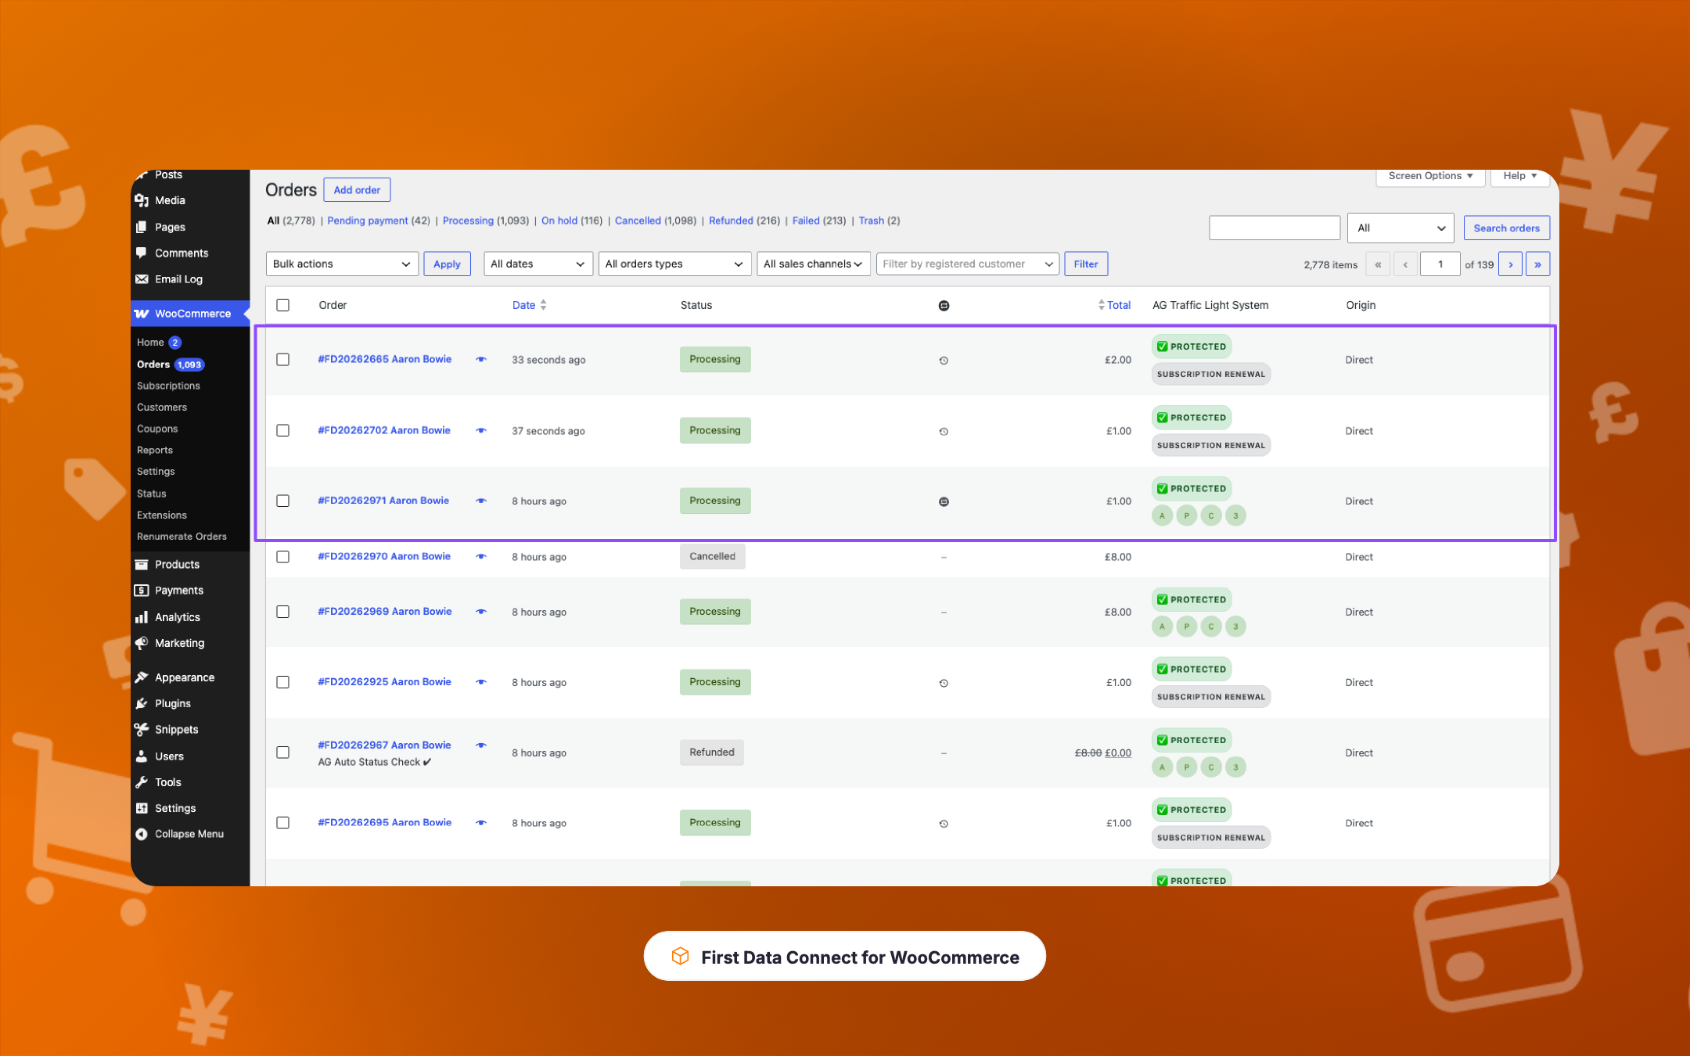Open Filter by registered customer dropdown

pos(968,264)
